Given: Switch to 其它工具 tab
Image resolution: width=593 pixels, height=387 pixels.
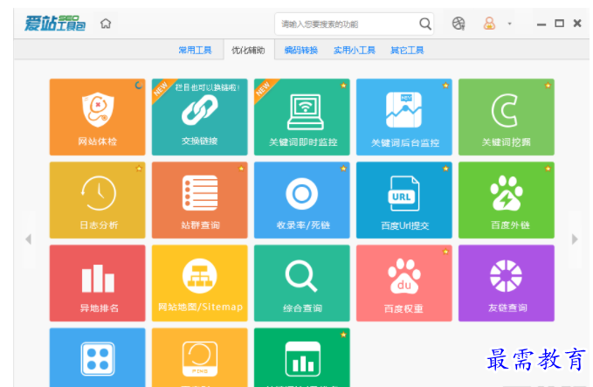Looking at the screenshot, I should (x=407, y=51).
